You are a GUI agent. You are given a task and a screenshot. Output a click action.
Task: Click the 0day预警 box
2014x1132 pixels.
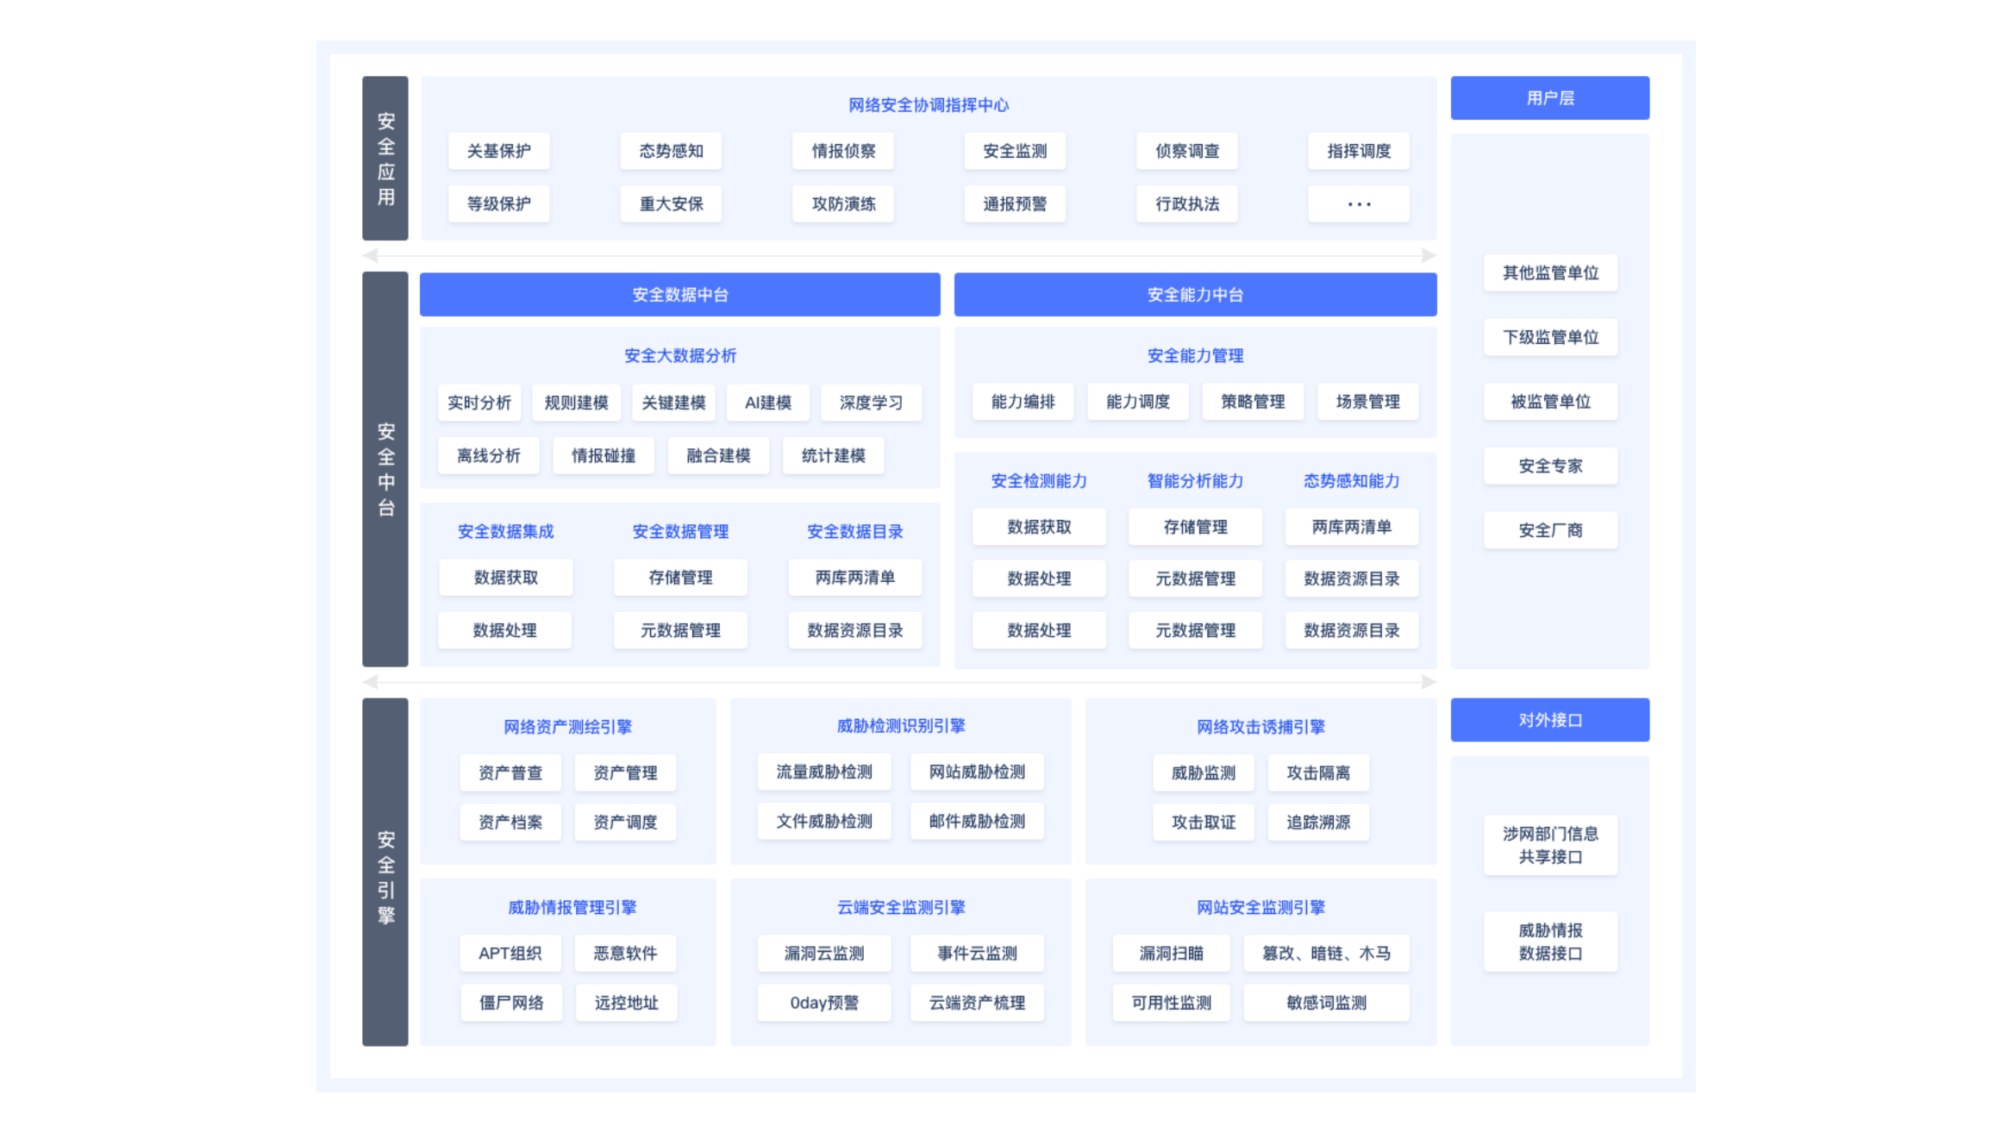(823, 1003)
